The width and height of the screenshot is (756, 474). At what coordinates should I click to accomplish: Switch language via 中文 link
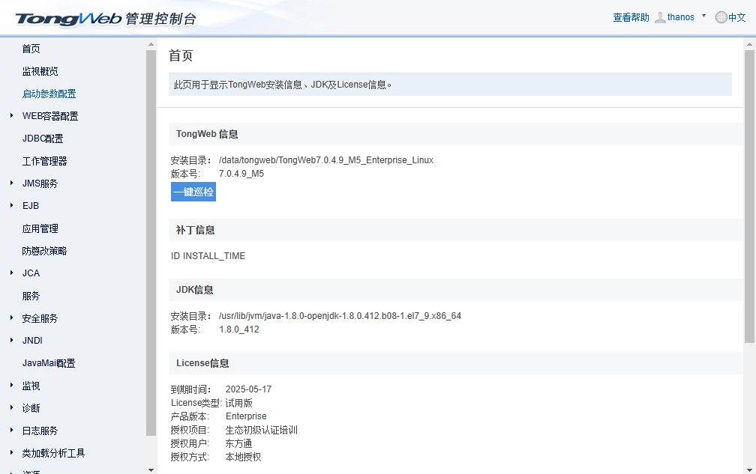point(736,17)
